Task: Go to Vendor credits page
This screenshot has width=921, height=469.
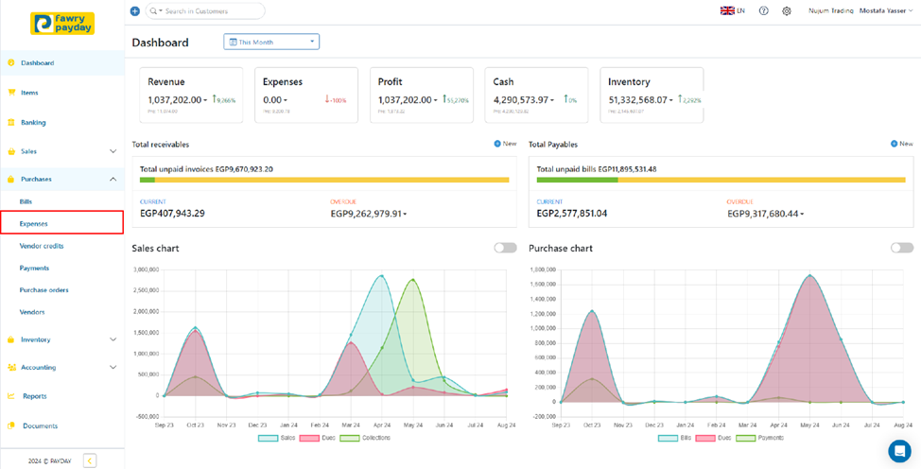Action: [x=42, y=246]
